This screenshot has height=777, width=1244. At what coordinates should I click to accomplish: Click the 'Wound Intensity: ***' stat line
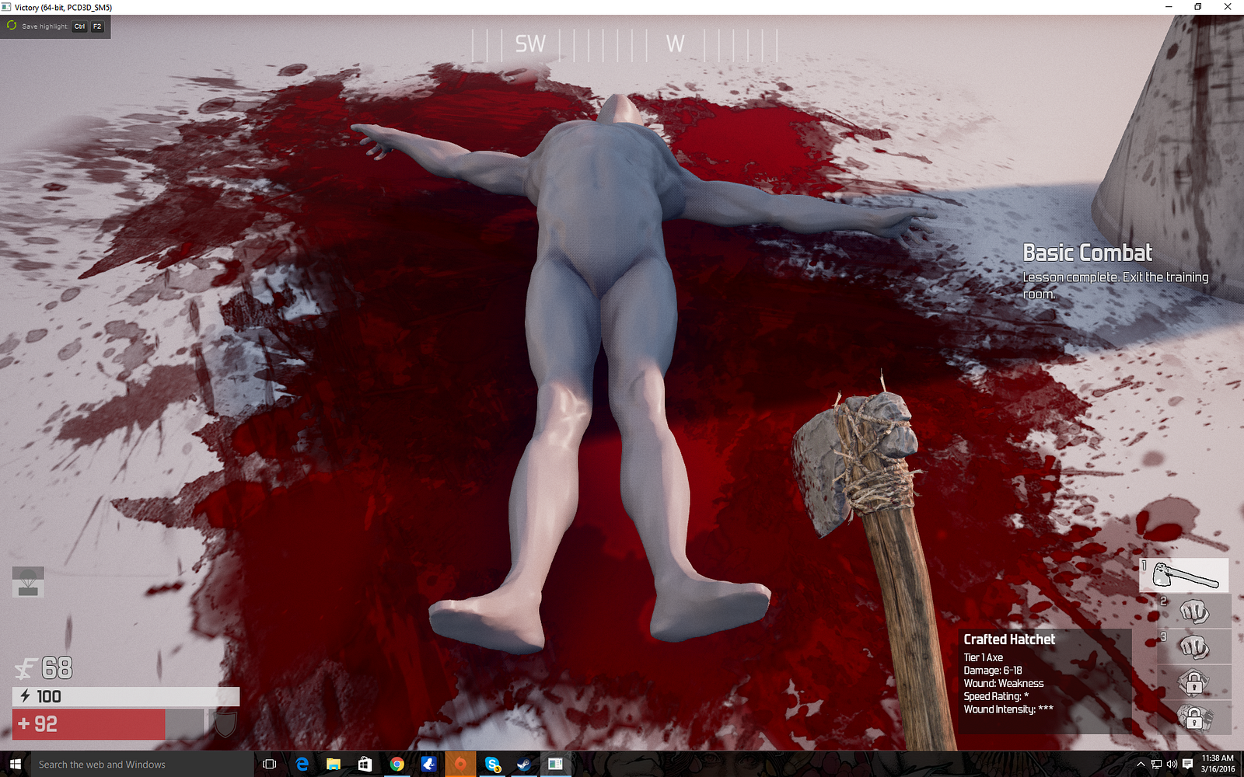[1008, 709]
